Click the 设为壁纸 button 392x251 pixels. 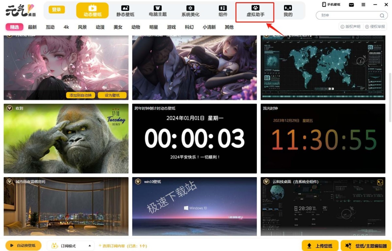pos(112,95)
